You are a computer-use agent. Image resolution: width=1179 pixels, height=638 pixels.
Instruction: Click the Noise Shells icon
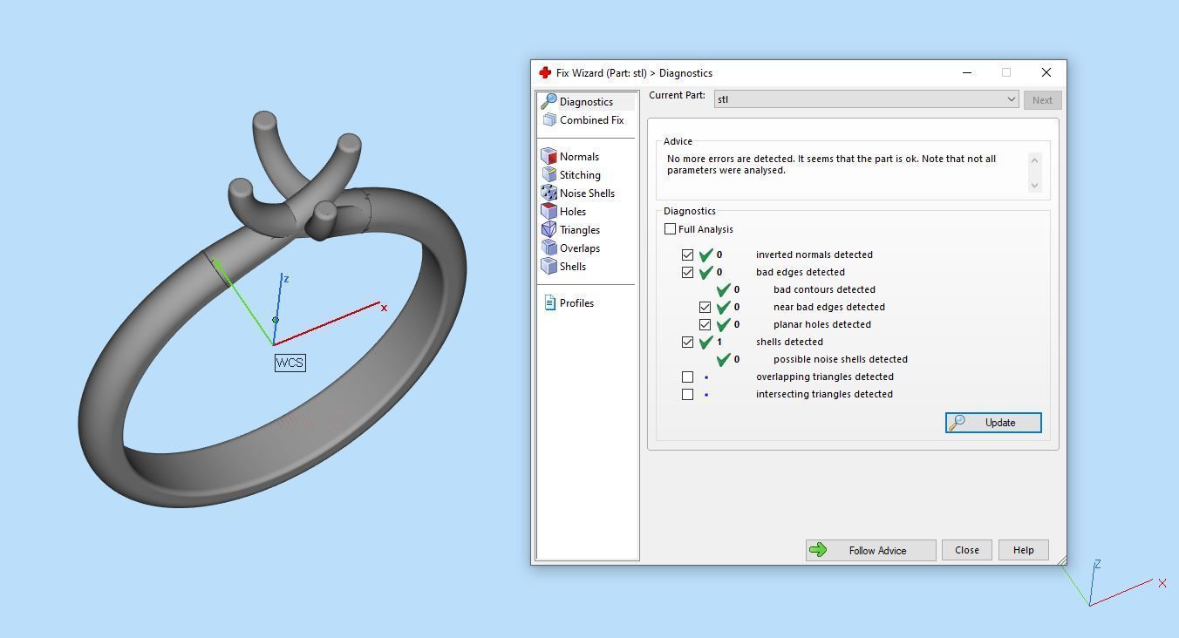tap(549, 193)
